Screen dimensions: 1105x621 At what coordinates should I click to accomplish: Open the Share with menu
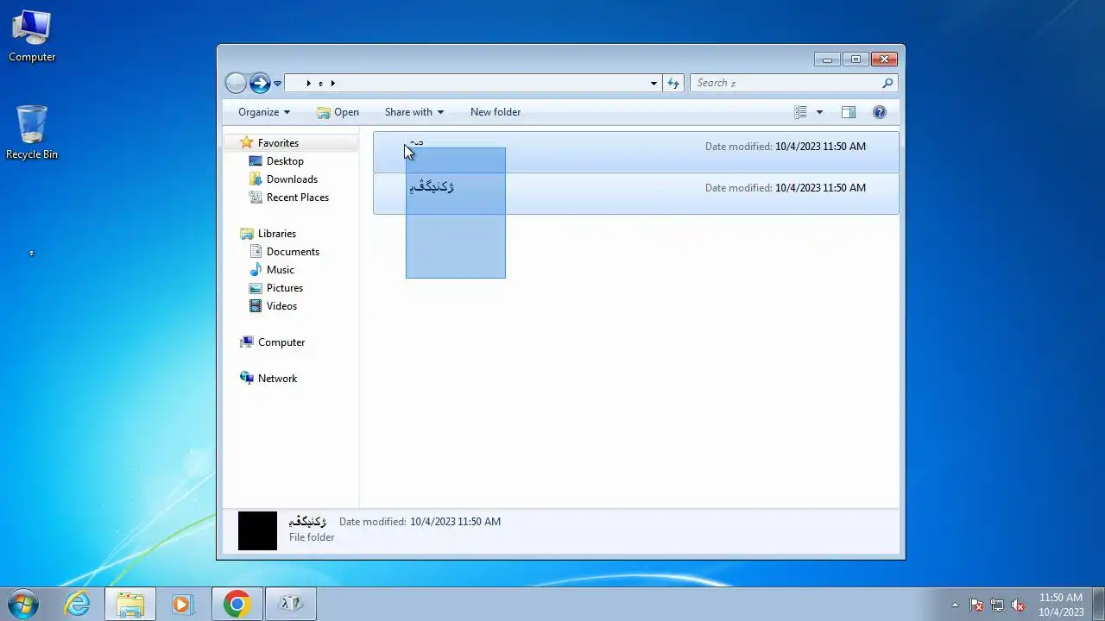[x=414, y=112]
